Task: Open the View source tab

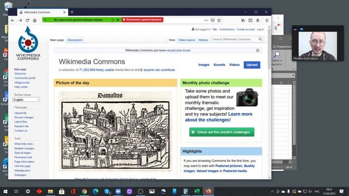Action: pos(186,40)
